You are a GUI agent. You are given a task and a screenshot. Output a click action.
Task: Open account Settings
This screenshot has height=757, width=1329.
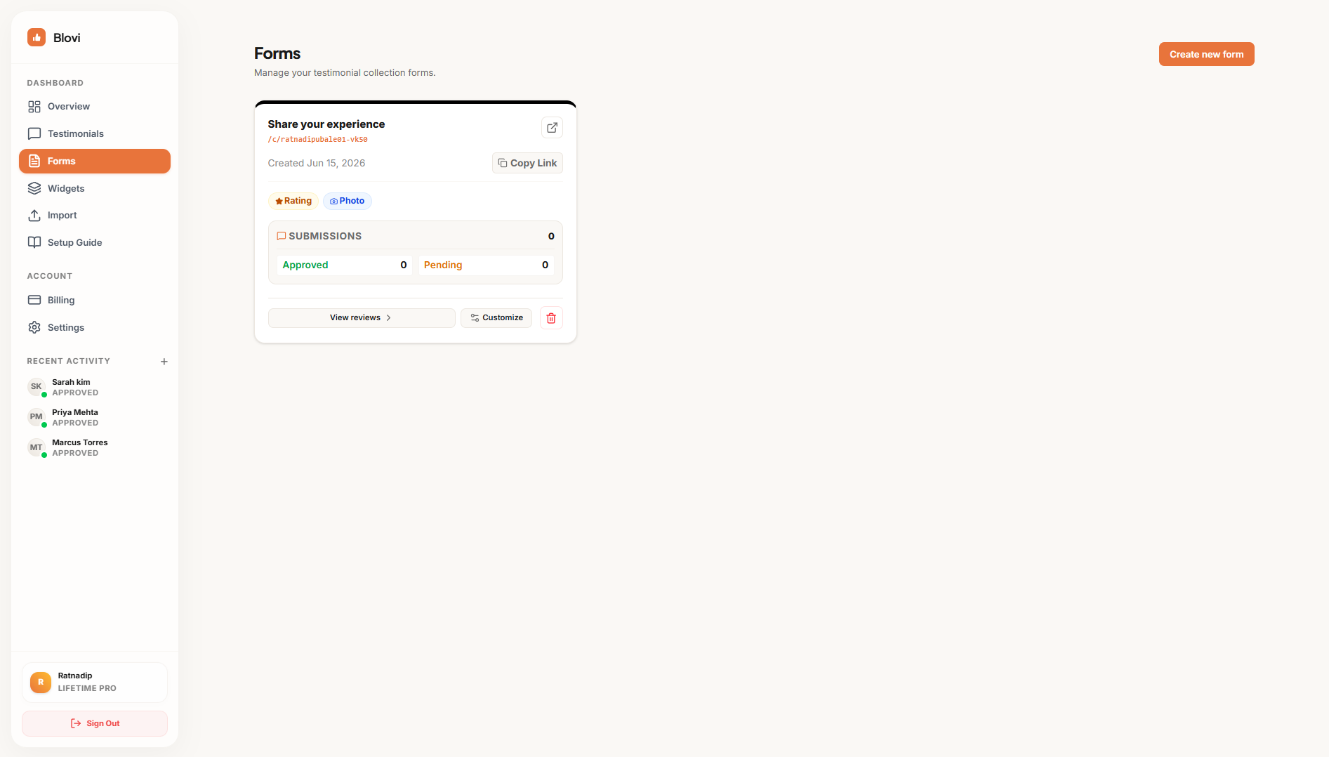95,327
